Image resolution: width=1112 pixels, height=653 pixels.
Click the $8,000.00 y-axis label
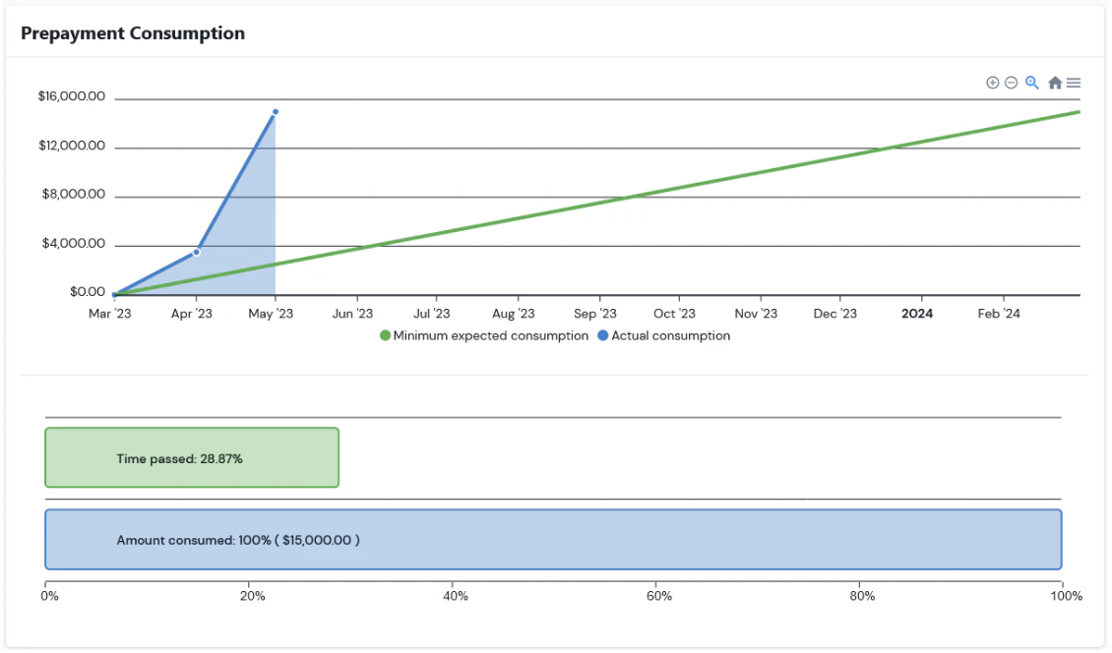click(x=73, y=195)
